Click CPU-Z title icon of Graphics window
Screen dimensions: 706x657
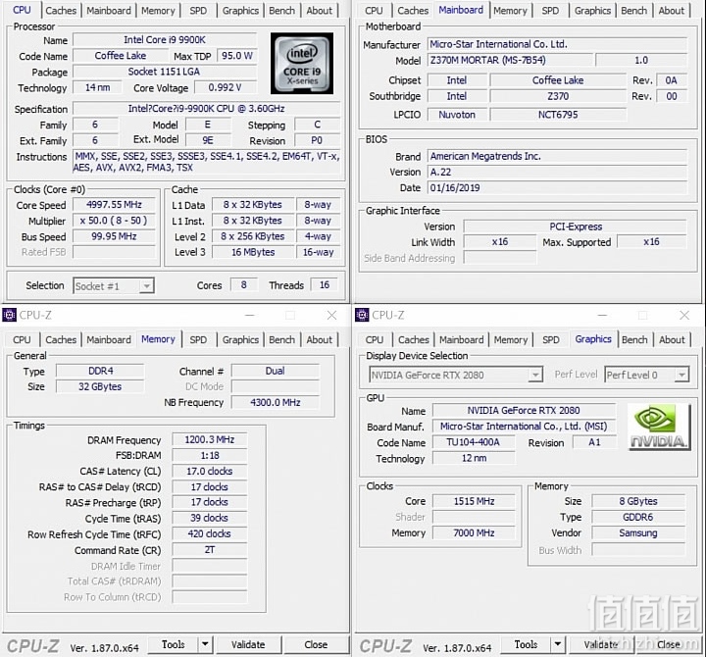point(362,315)
